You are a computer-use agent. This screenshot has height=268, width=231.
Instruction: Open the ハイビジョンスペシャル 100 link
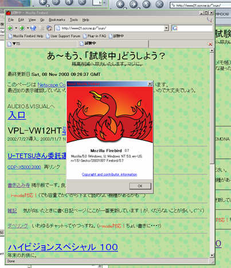(63, 247)
